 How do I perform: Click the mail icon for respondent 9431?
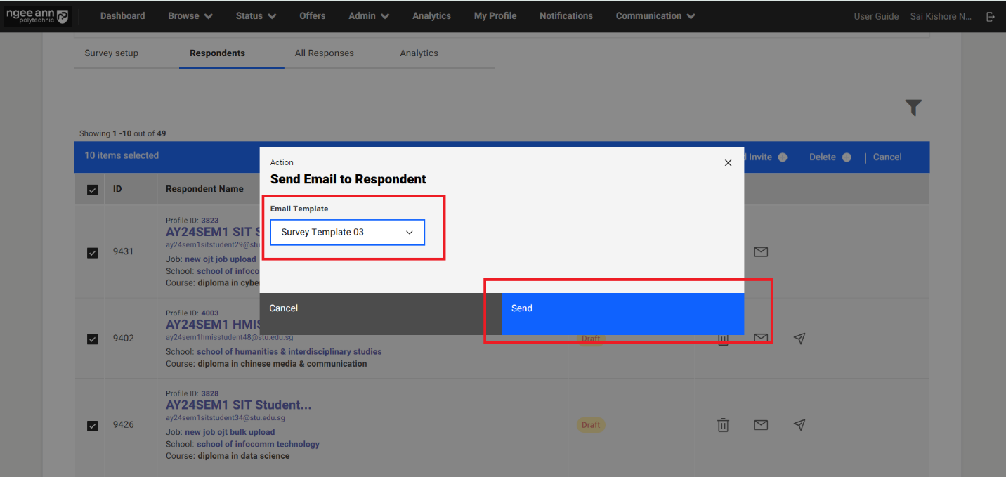(x=760, y=251)
